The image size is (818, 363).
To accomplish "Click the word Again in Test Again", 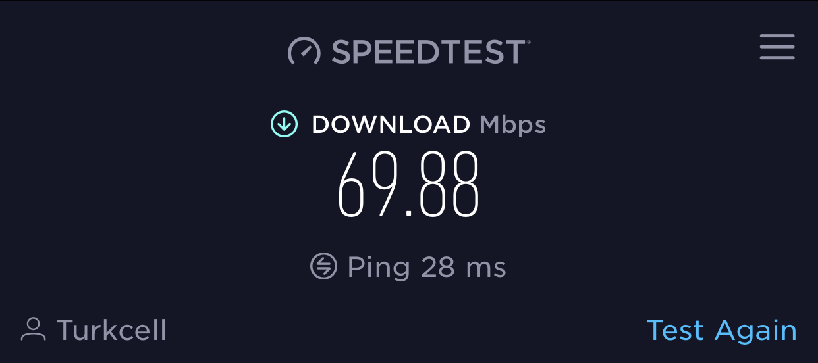I will (756, 332).
